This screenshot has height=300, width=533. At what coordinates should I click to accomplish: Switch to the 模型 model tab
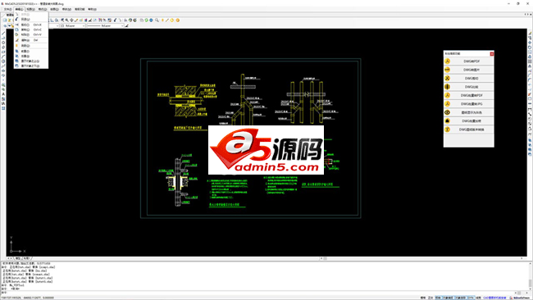pos(18,258)
